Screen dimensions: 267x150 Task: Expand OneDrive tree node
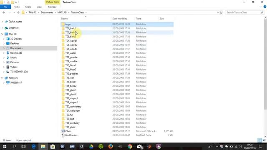tap(2, 28)
